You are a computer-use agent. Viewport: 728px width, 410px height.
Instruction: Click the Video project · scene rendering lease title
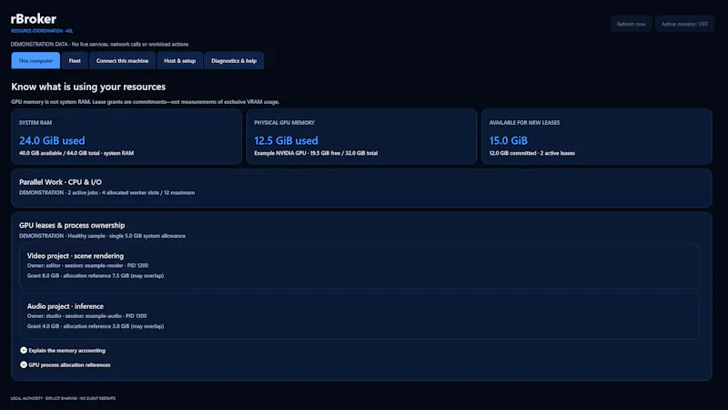76,256
